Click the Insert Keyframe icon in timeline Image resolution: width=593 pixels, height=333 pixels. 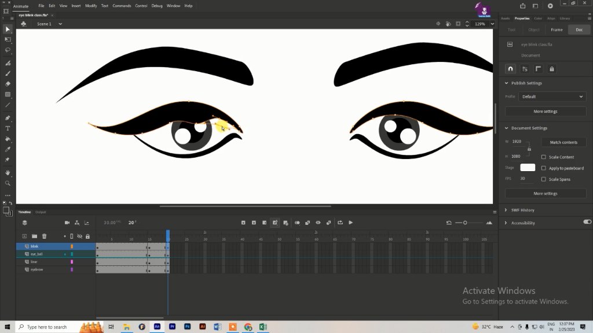(243, 223)
